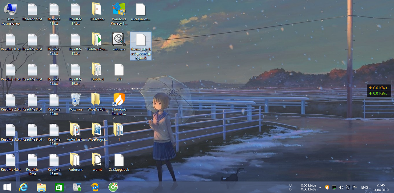394x193 pixels.
Task: Open the clock showing 20:45
Action: 381,187
